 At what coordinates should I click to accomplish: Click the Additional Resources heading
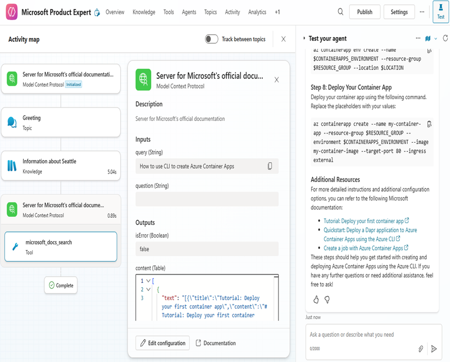335,179
